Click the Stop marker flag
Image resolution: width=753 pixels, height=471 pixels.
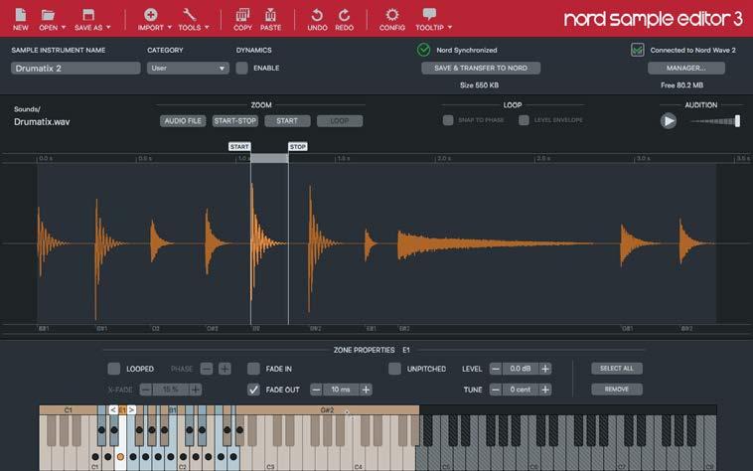[x=298, y=146]
